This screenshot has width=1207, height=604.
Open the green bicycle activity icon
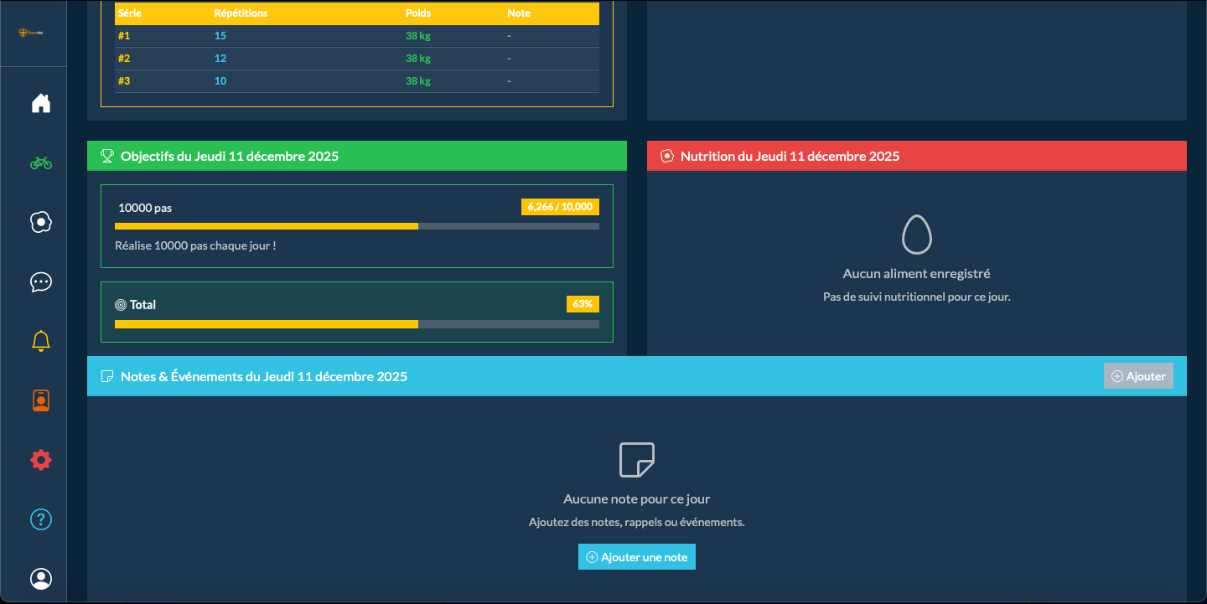[41, 163]
